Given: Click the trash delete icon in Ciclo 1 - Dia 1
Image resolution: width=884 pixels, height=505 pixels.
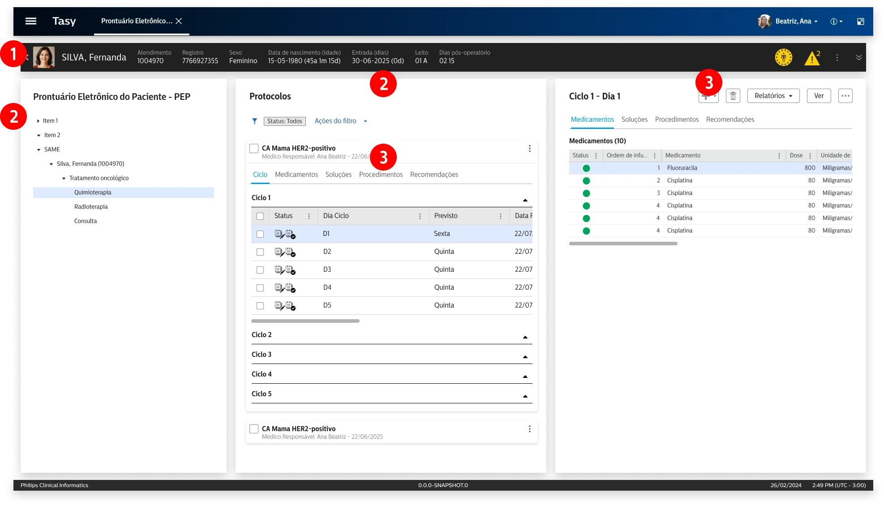Looking at the screenshot, I should point(733,96).
